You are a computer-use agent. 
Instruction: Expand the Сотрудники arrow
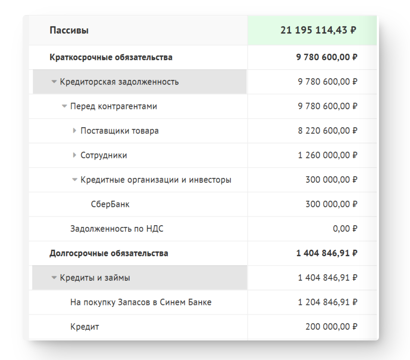[74, 155]
